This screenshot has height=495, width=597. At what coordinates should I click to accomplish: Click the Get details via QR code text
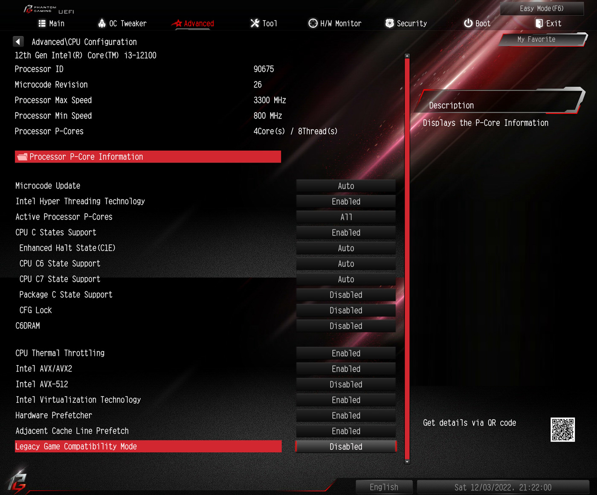point(469,423)
